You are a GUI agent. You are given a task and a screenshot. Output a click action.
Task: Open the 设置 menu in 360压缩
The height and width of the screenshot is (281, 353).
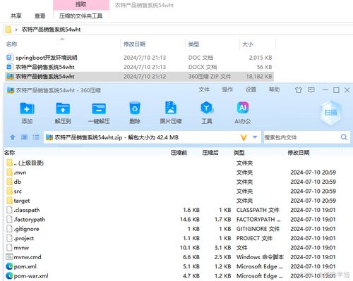251,89
